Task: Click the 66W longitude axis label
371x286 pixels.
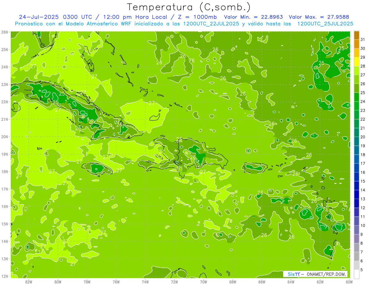Action: coord(262,282)
